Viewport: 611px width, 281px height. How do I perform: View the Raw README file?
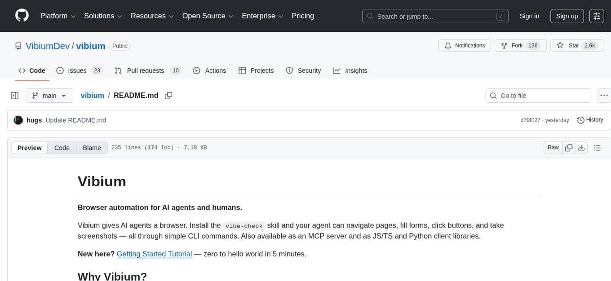click(x=553, y=147)
